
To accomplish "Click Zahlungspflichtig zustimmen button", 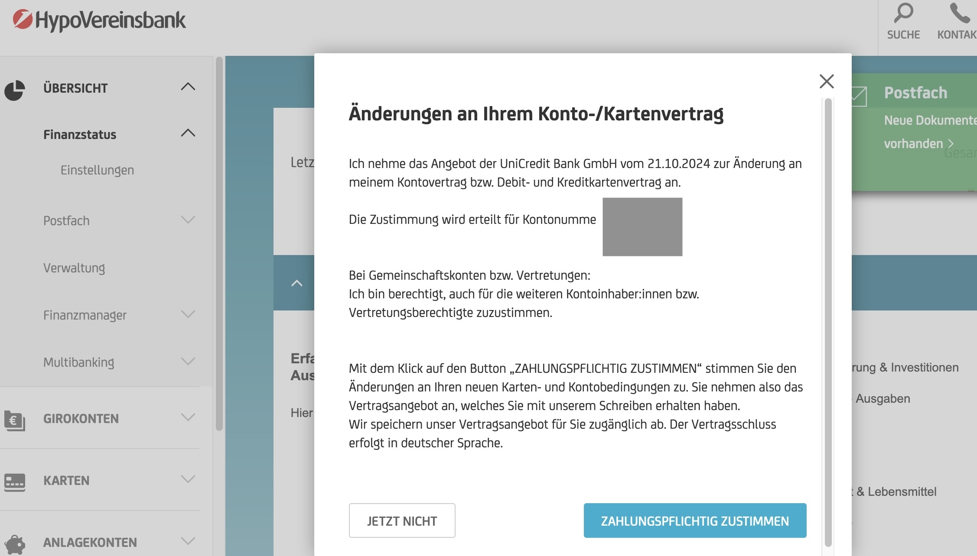I will [x=695, y=520].
